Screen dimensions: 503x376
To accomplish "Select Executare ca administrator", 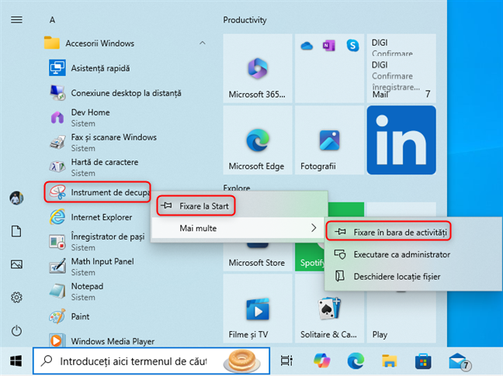I will (x=391, y=254).
